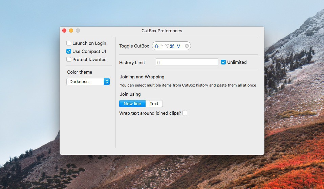
Task: Click the Join using label
Action: tap(130, 94)
